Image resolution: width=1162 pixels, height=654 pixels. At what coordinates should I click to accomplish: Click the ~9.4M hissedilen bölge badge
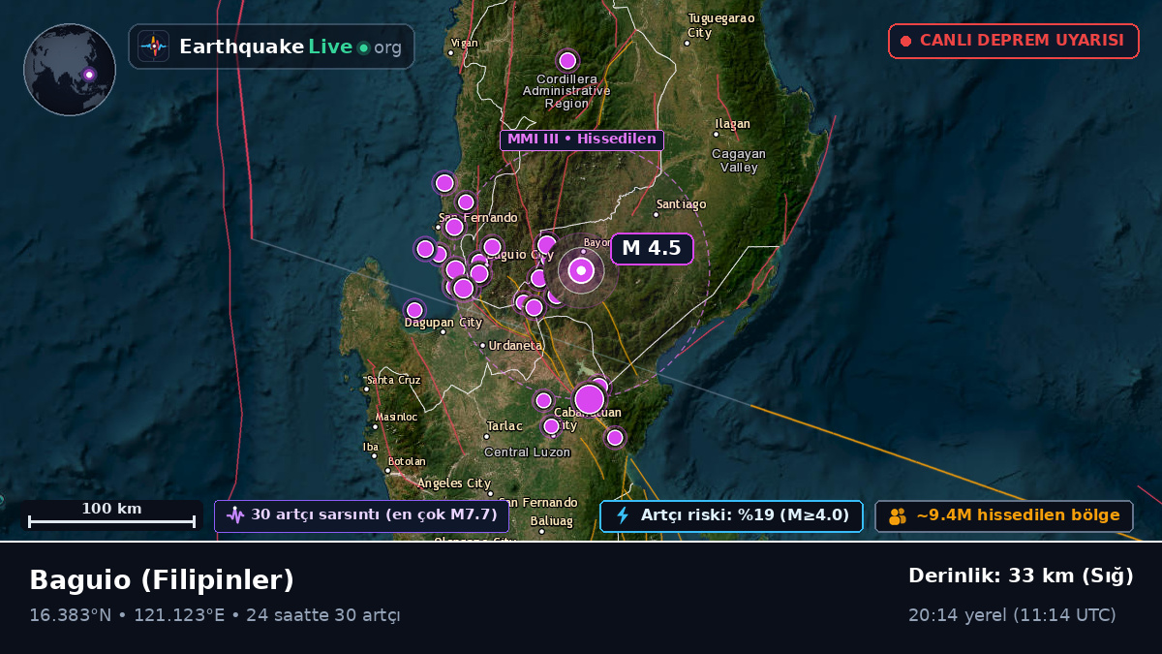[x=1004, y=515]
